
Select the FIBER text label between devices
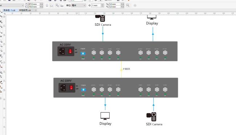click(x=126, y=69)
